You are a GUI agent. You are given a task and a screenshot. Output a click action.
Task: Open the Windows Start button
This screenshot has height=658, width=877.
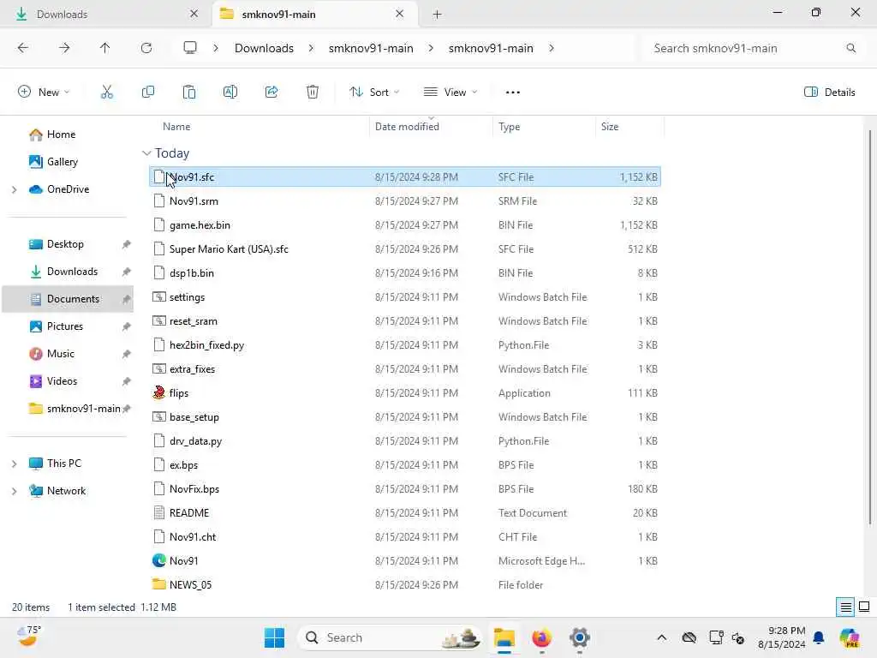[275, 637]
